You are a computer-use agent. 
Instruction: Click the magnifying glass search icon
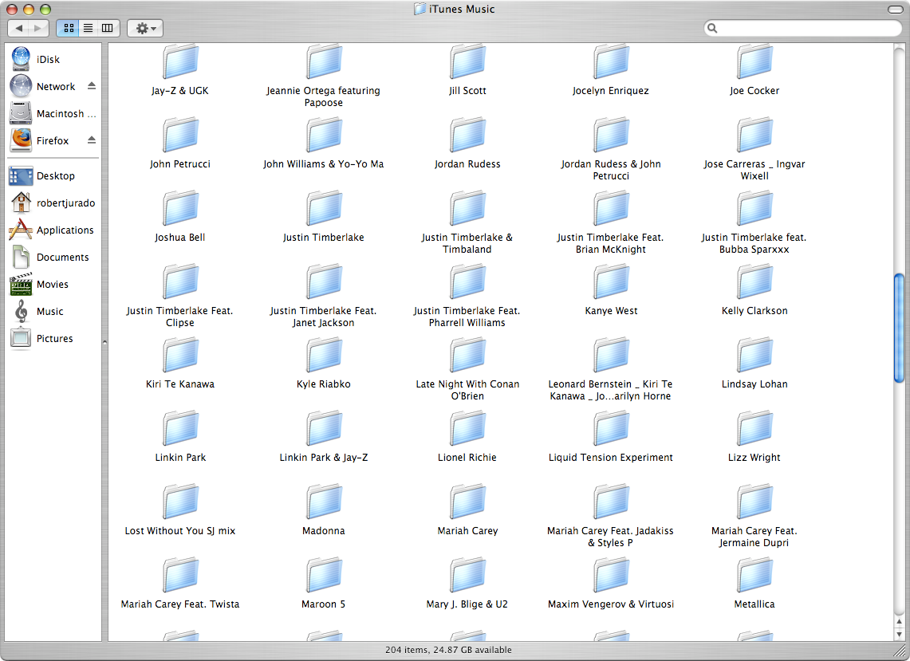click(x=713, y=28)
